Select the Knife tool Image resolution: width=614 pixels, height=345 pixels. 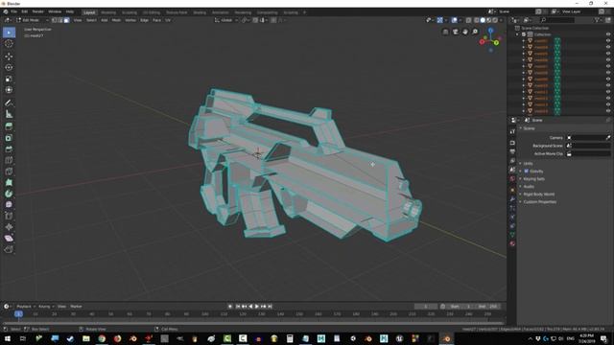(x=9, y=172)
